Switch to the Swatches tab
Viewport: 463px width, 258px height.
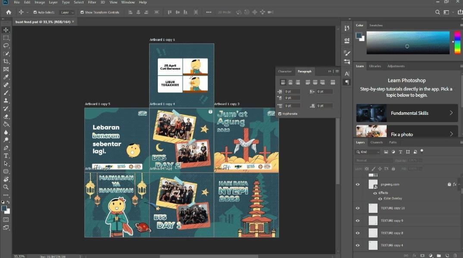pyautogui.click(x=376, y=25)
